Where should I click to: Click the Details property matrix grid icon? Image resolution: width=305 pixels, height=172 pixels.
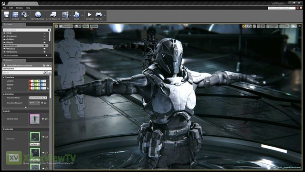[50, 73]
